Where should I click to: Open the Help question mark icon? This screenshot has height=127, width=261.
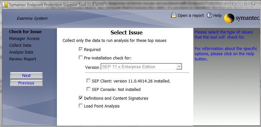click(210, 16)
